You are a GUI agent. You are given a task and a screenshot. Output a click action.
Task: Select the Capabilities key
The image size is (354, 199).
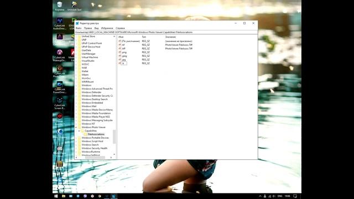[x=91, y=131]
